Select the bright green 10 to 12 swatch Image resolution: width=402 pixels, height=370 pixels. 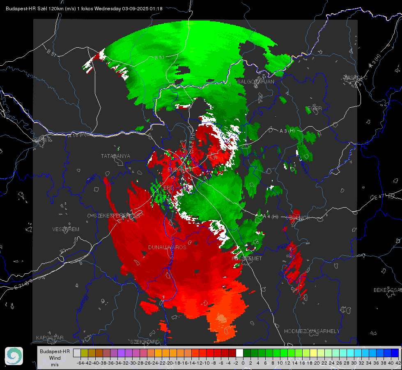pyautogui.click(x=284, y=353)
